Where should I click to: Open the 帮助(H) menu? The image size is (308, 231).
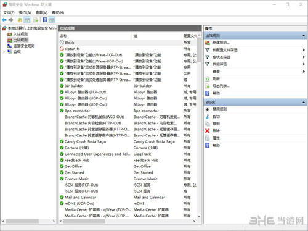coord(58,12)
